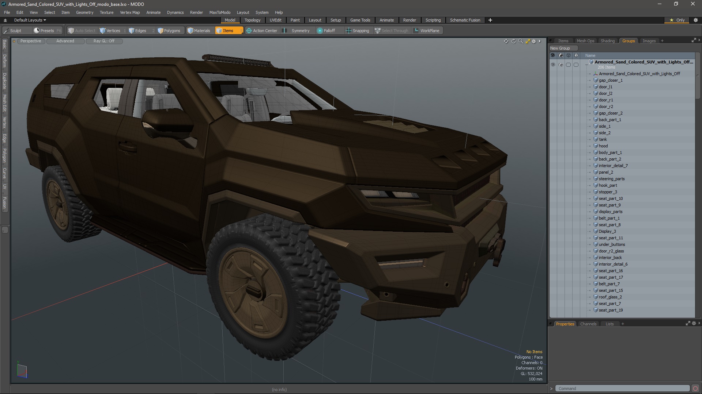Screen dimensions: 702x394
Task: Click the viewport zoom magnifier icon
Action: point(521,41)
